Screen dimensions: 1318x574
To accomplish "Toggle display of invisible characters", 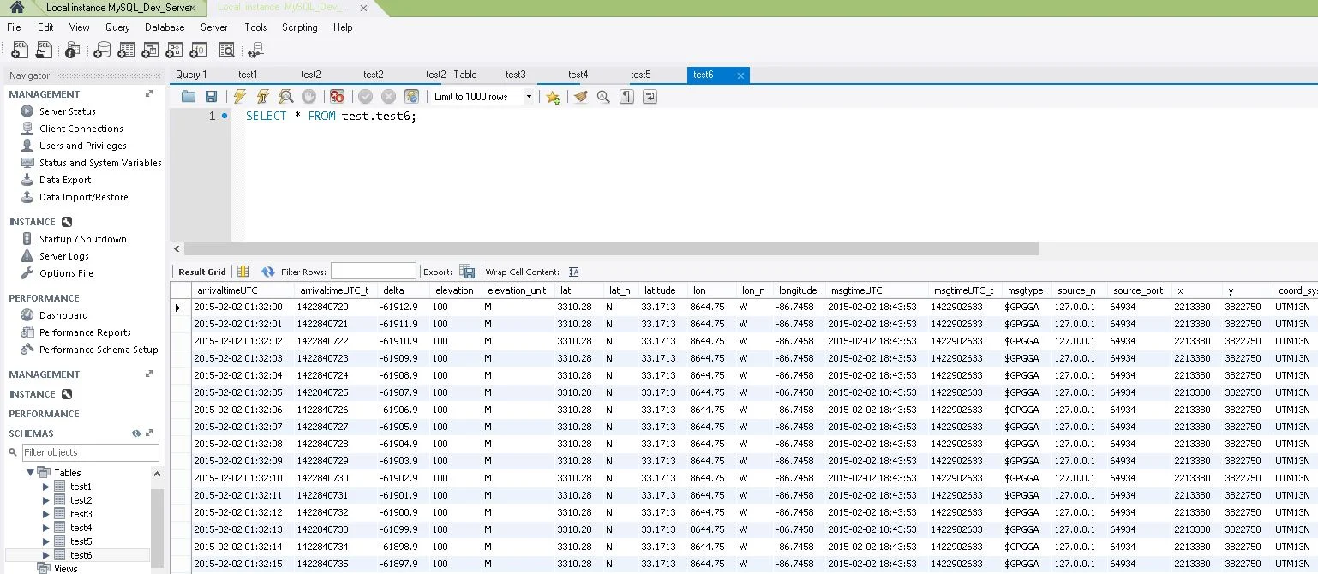I will click(x=627, y=97).
